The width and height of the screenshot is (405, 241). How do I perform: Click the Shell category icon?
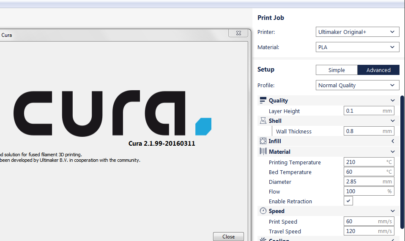[x=263, y=121]
